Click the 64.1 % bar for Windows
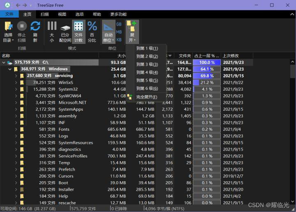This screenshot has width=296, height=212. click(x=207, y=69)
